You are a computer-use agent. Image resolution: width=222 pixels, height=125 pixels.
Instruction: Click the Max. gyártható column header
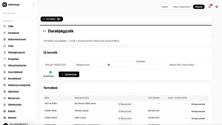click(178, 98)
